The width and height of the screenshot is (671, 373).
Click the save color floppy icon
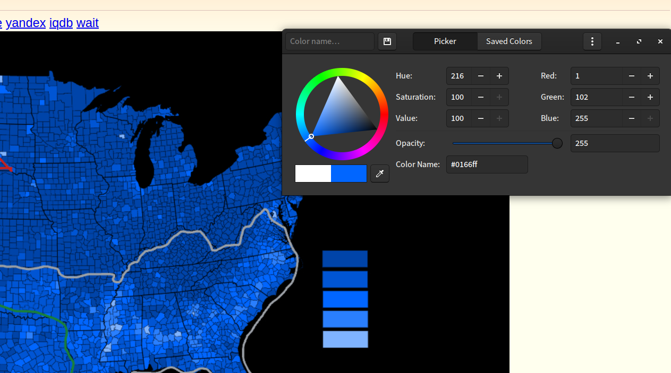[387, 41]
